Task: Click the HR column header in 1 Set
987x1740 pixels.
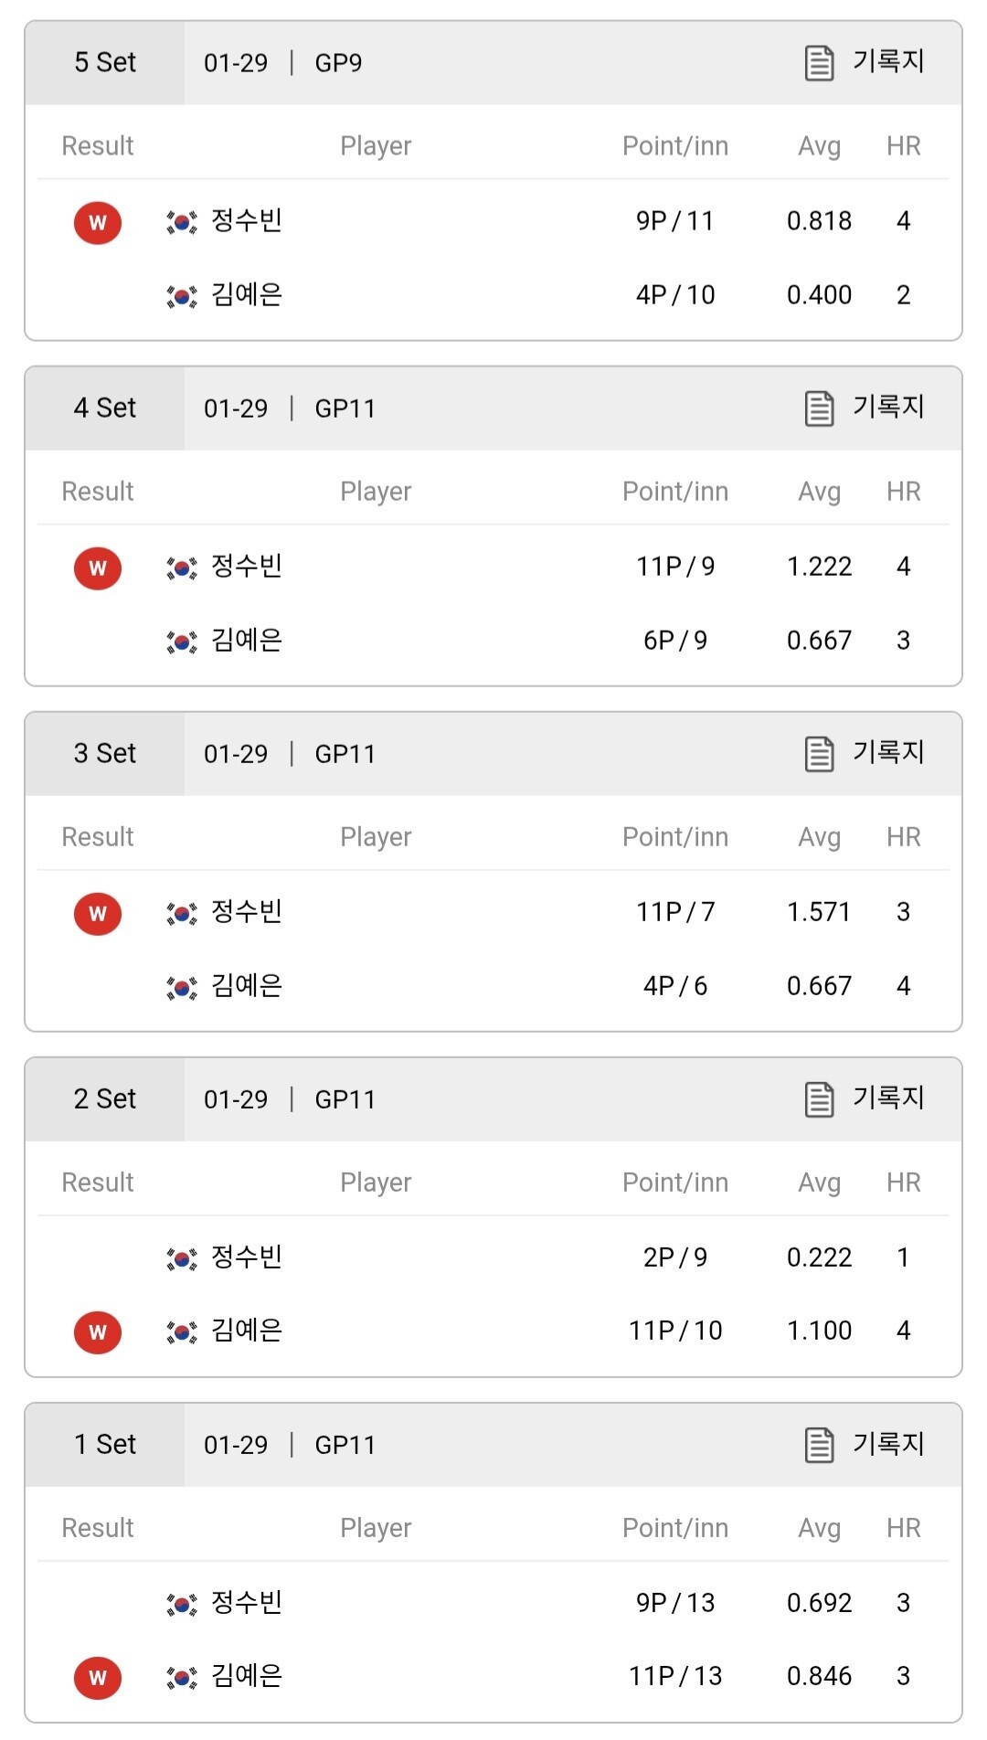Action: [903, 1528]
